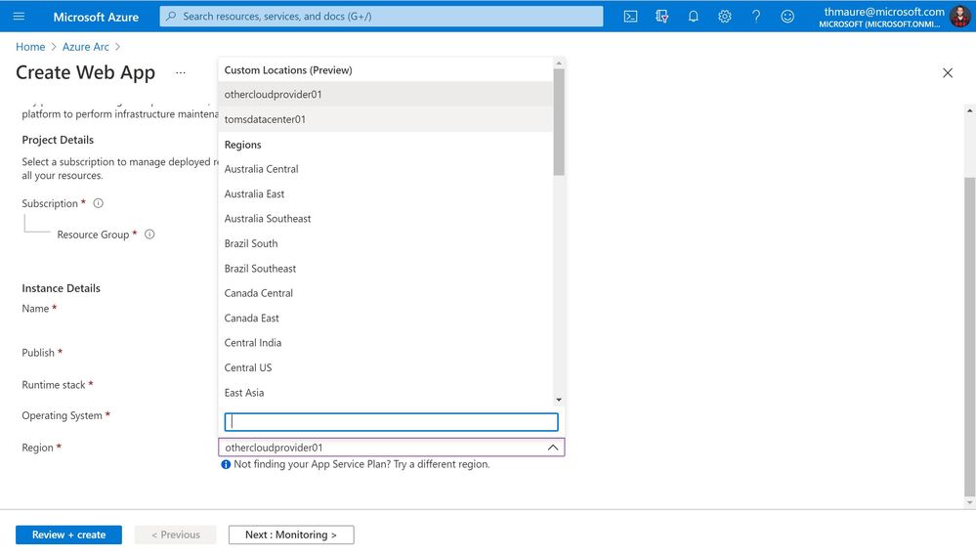Launch Cloud Shell from the top bar
This screenshot has width=976, height=556.
click(630, 17)
